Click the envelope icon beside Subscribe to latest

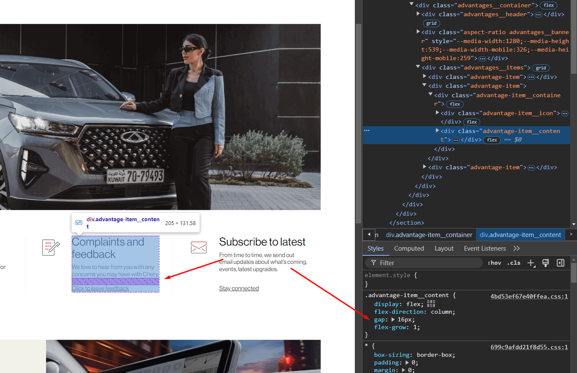point(198,247)
